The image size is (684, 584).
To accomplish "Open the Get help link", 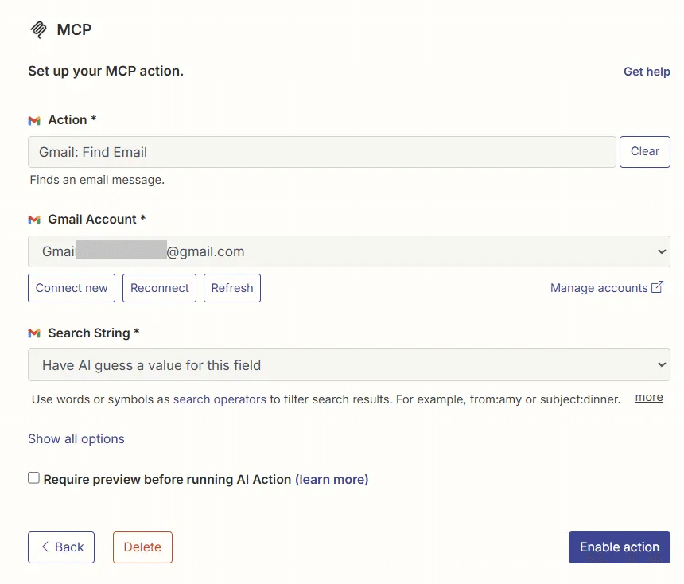I will [x=647, y=72].
